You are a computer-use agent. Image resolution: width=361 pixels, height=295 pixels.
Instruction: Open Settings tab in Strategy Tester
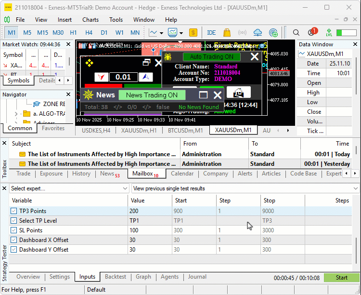point(60,277)
